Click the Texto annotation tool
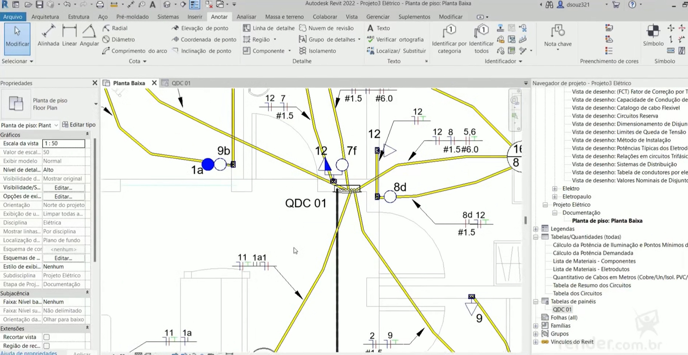The height and width of the screenshot is (355, 688). (378, 28)
